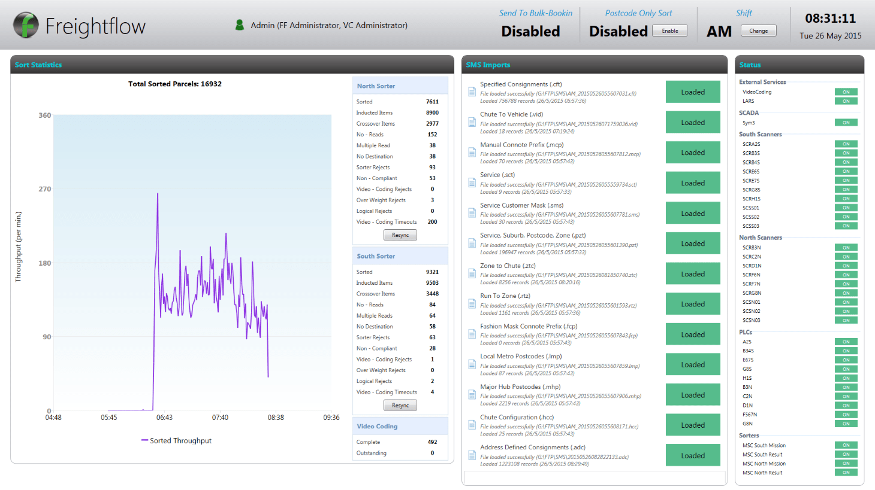The height and width of the screenshot is (490, 875).
Task: Toggle the Sym3 SCADA status switch
Action: click(x=846, y=122)
